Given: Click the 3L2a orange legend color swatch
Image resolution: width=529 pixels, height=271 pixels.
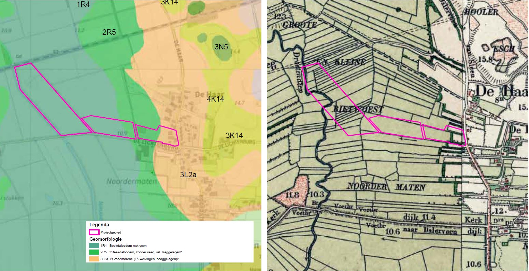Looking at the screenshot, I should coord(94,259).
